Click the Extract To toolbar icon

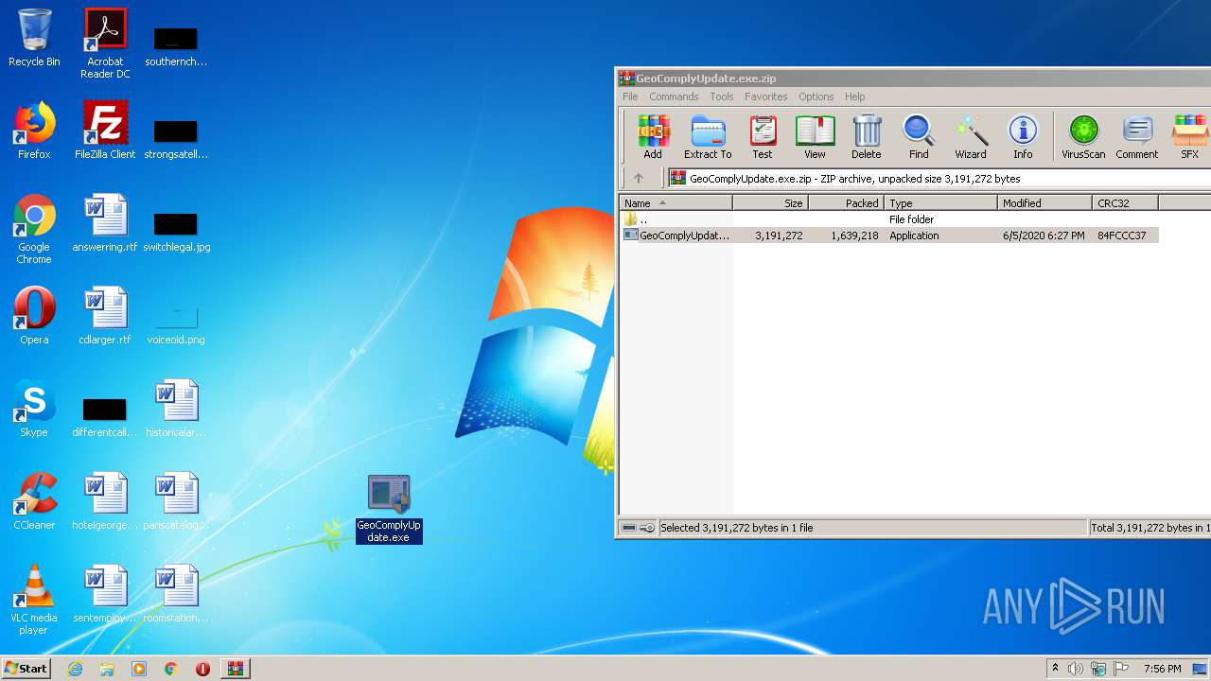pyautogui.click(x=708, y=137)
